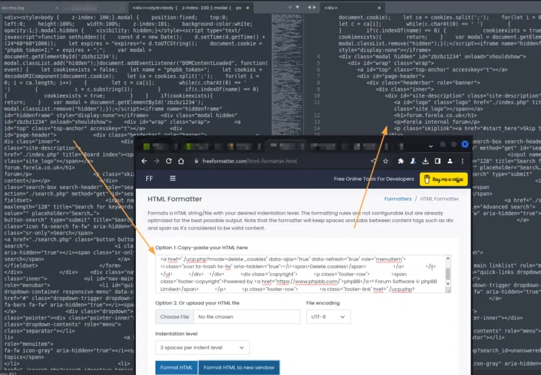The image size is (541, 375).
Task: Open the indentation level dropdown
Action: [x=202, y=347]
